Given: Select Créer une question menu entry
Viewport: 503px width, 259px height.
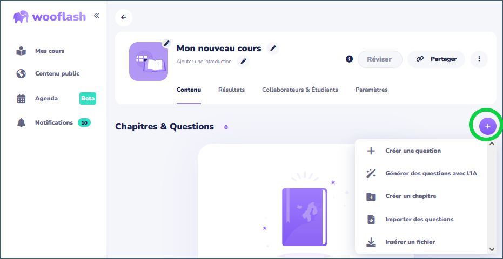Looking at the screenshot, I should point(413,151).
